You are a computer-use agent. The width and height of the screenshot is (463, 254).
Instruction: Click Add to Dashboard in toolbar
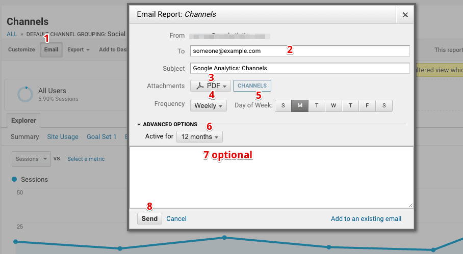click(113, 49)
